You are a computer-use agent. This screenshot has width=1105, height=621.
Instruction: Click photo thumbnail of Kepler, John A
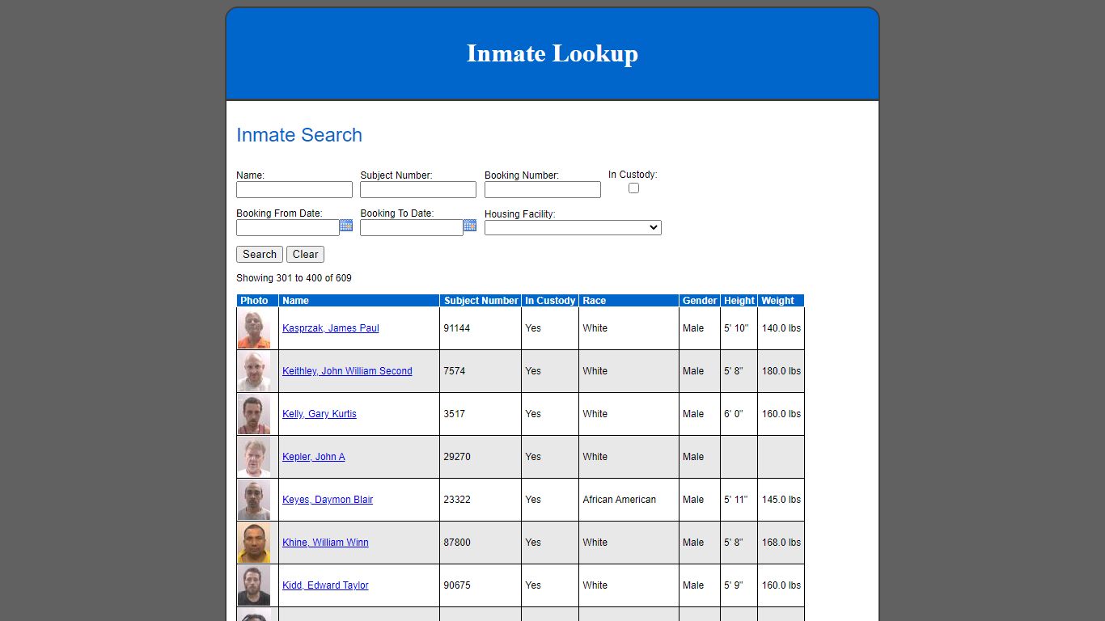[x=254, y=457]
